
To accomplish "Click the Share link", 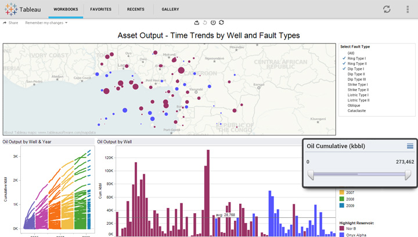I will click(13, 23).
